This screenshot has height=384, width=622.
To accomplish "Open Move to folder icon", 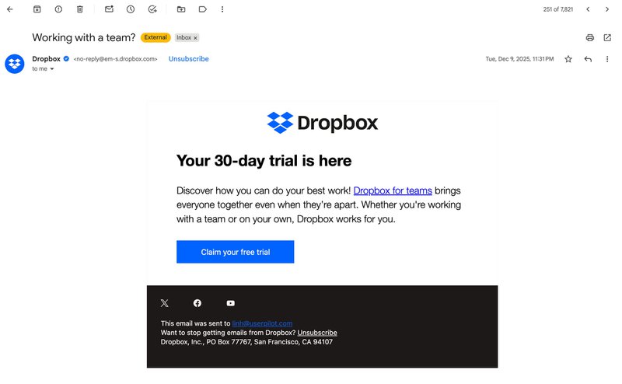I will click(x=181, y=9).
